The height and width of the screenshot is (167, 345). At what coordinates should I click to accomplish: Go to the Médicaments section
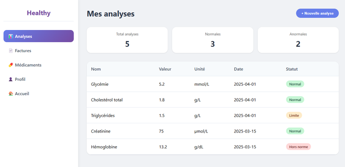click(39, 65)
